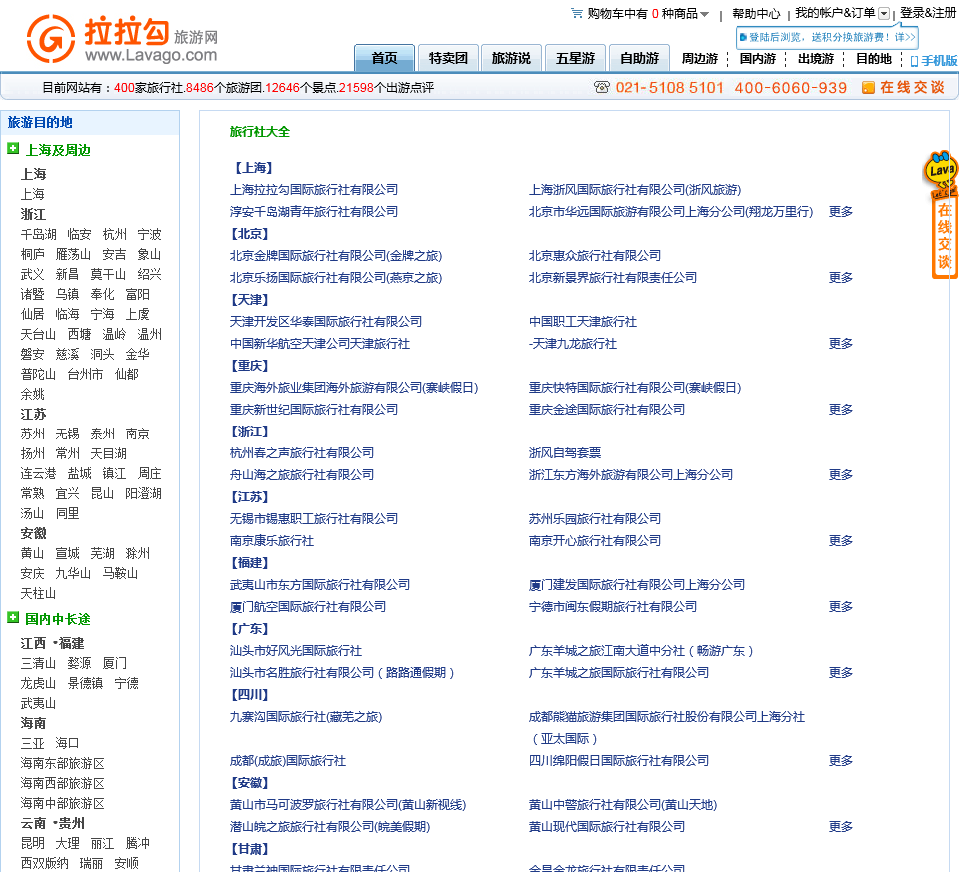Click 更多 in the 江苏 section
959x872 pixels.
click(841, 541)
